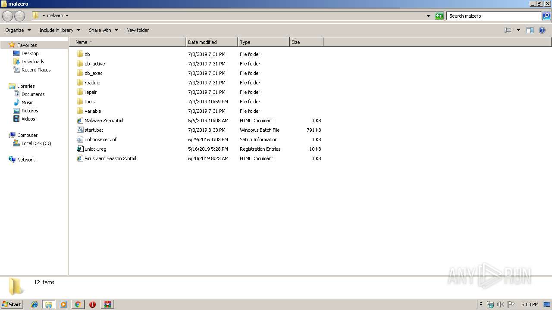Click the change view icon
This screenshot has height=310, width=552.
[x=508, y=30]
